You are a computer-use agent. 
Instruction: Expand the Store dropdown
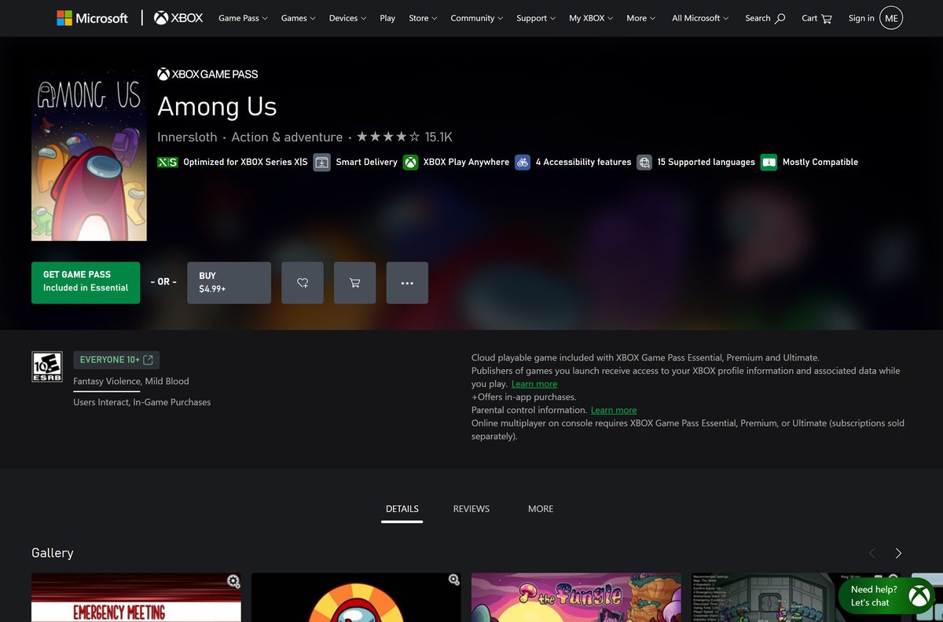[424, 18]
